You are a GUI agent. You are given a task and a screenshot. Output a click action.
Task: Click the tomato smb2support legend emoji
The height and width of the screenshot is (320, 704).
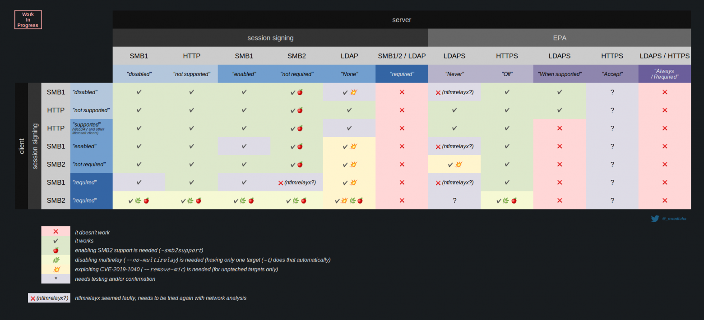pos(56,250)
